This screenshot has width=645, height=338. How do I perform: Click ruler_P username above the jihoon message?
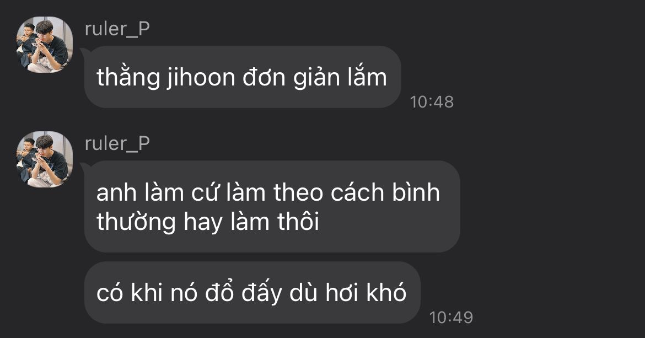(x=117, y=30)
